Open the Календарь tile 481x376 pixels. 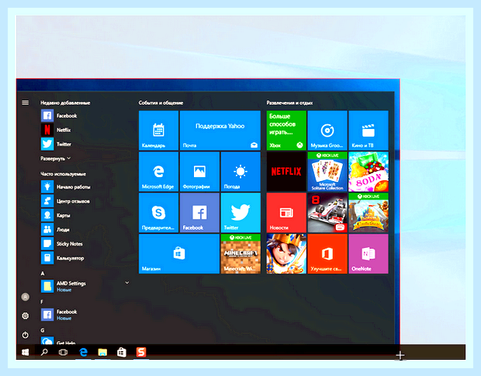[x=158, y=131]
